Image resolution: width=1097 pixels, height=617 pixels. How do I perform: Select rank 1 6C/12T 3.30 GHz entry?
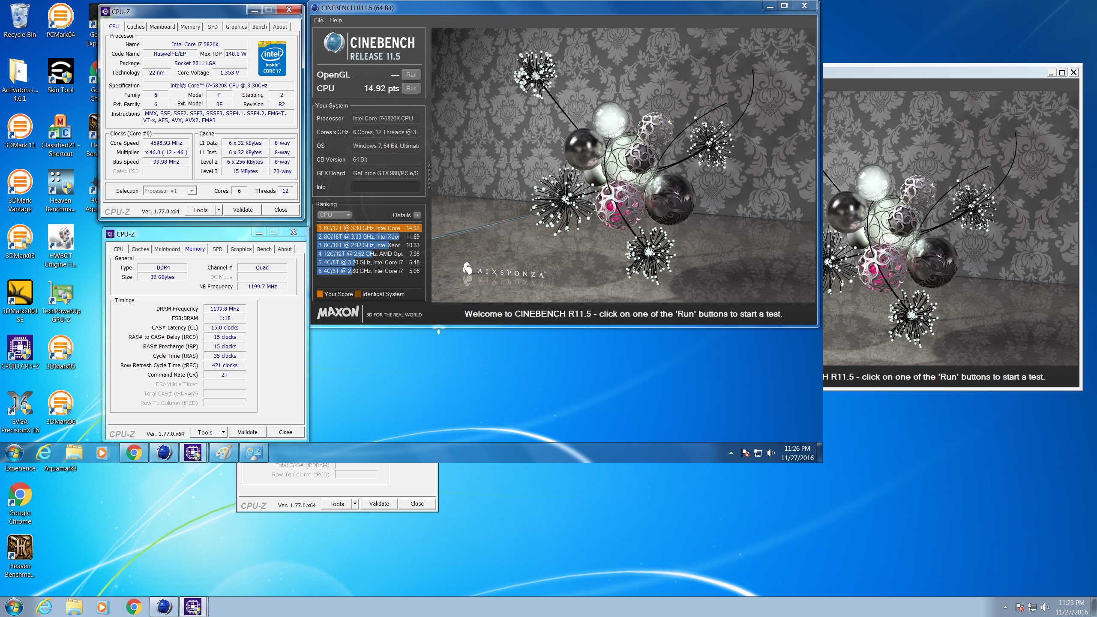coord(369,228)
